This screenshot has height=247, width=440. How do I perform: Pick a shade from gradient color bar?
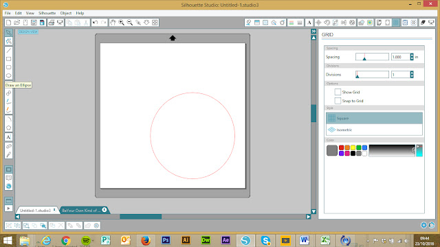click(x=392, y=151)
